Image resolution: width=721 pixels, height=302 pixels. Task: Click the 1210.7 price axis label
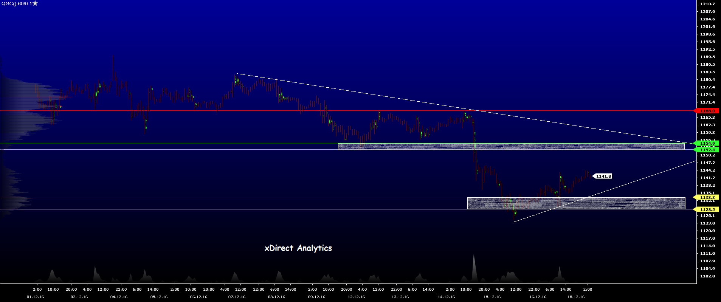pyautogui.click(x=707, y=4)
